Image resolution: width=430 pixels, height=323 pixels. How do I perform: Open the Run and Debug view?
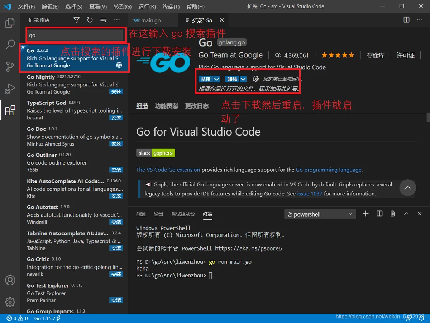click(x=10, y=88)
